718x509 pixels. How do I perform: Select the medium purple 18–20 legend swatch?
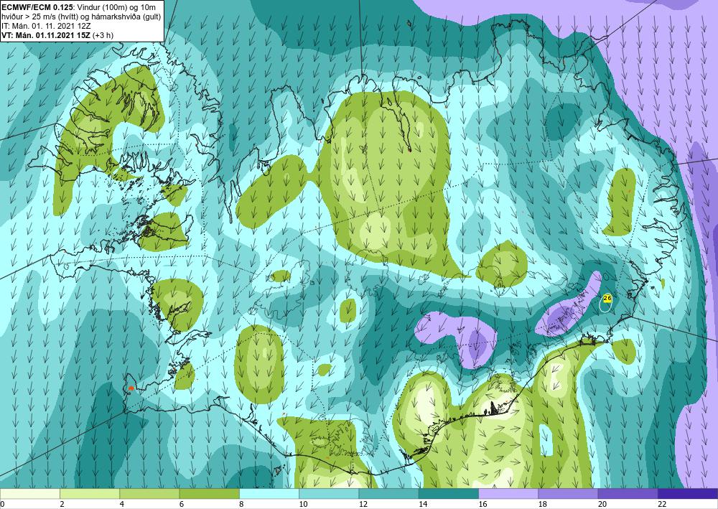point(568,494)
